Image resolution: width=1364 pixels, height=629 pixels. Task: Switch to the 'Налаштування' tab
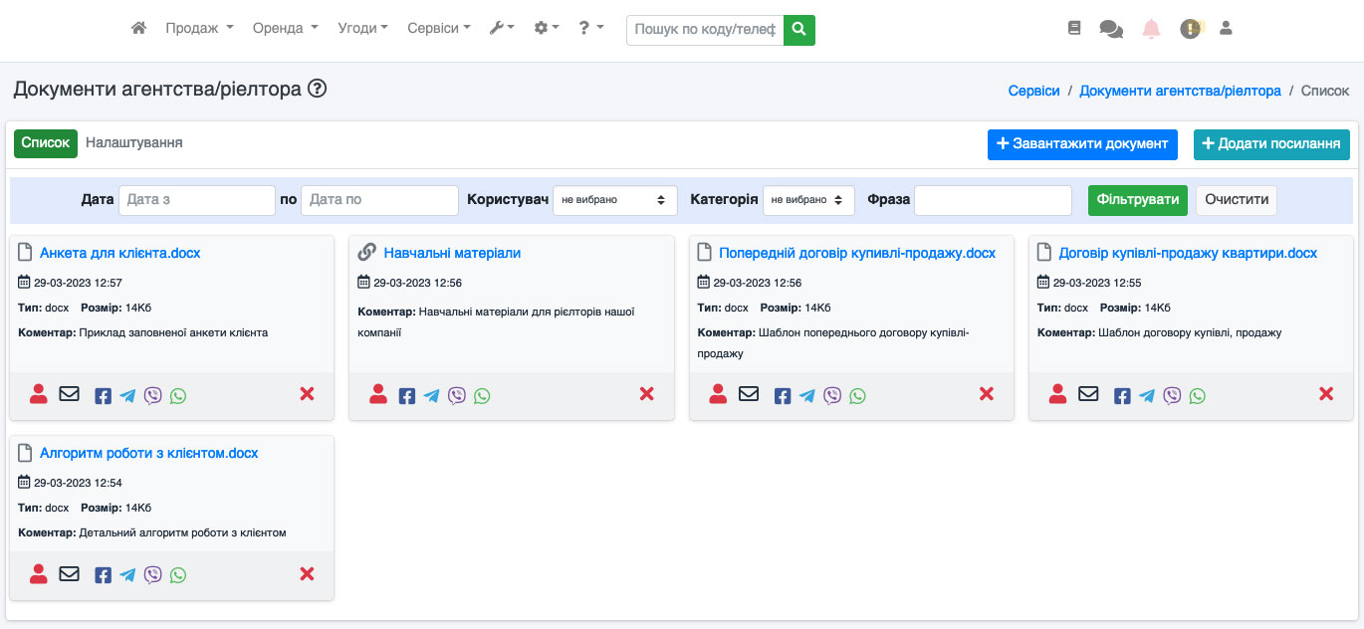pos(134,143)
